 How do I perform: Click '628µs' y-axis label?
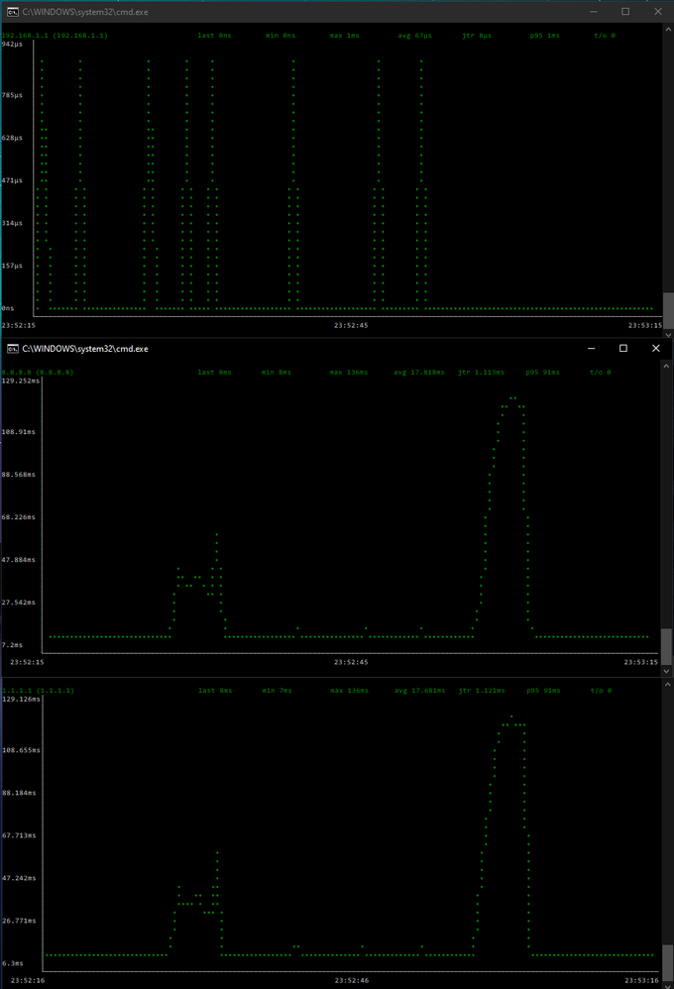point(12,138)
